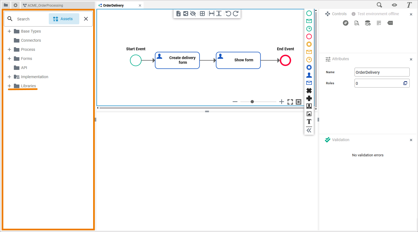
Task: Click the undo arrow in diagram toolbar
Action: [228, 14]
